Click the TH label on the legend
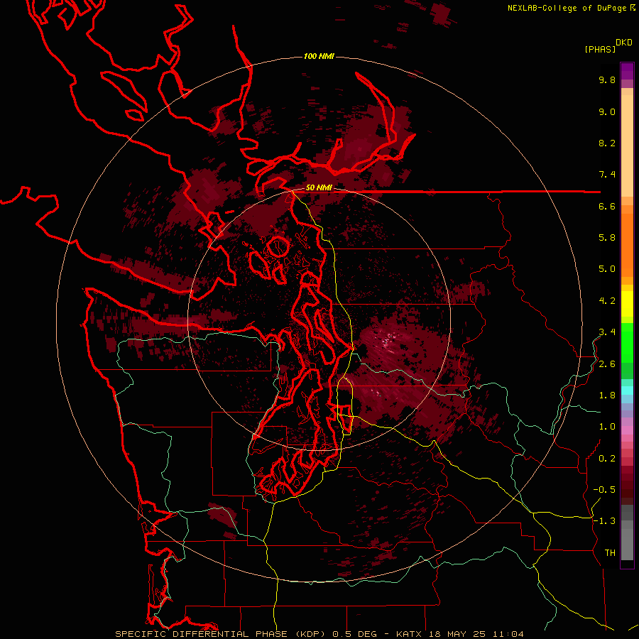 [x=610, y=553]
